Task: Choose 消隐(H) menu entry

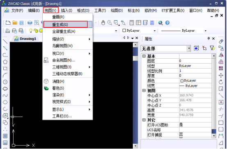Action: click(x=68, y=81)
